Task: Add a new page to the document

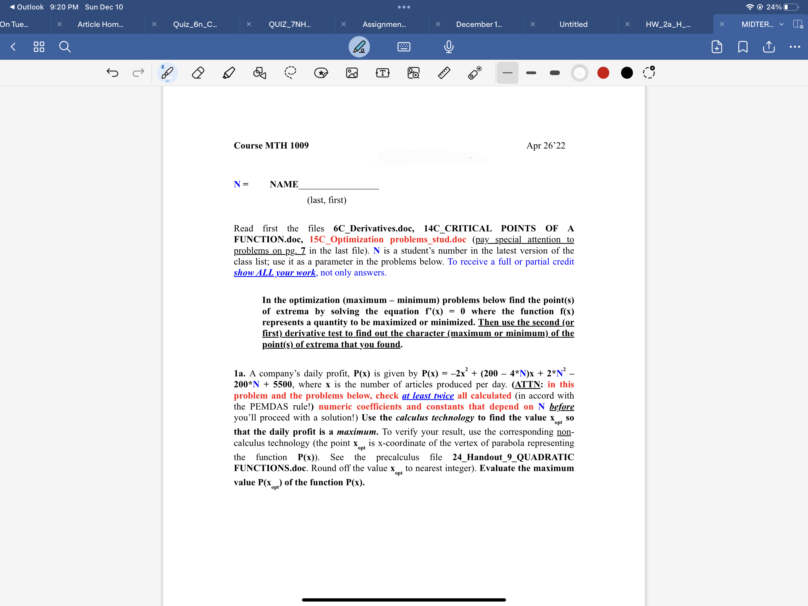Action: coord(716,47)
